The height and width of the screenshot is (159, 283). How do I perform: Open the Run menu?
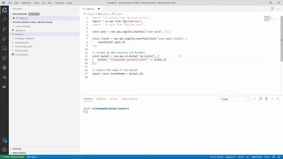point(50,3)
